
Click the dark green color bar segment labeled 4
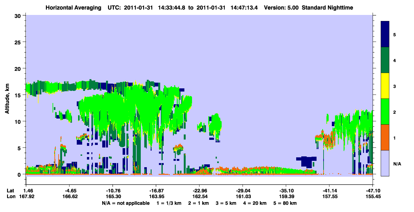(x=385, y=60)
